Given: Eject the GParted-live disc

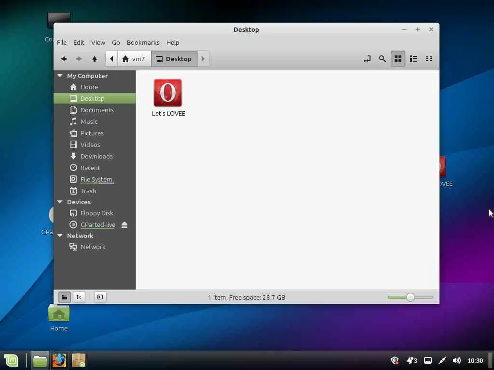Looking at the screenshot, I should point(124,225).
